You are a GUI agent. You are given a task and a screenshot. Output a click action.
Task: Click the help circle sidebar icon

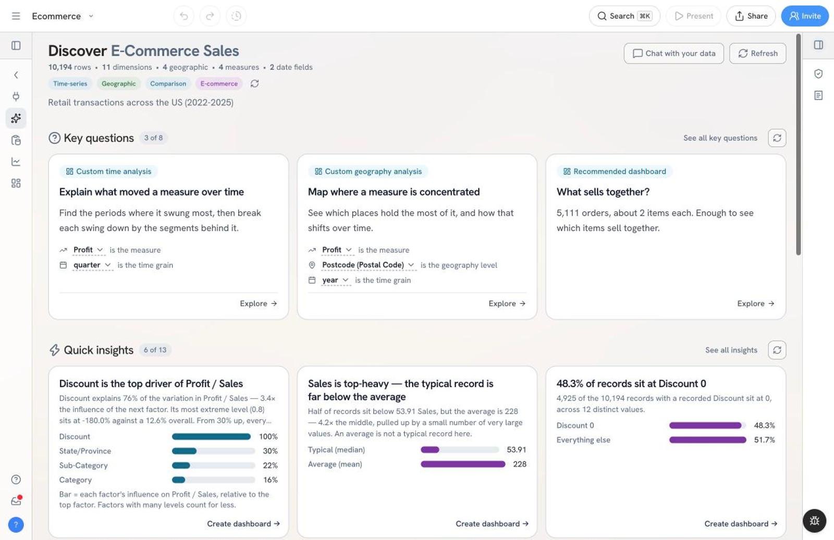tap(16, 480)
